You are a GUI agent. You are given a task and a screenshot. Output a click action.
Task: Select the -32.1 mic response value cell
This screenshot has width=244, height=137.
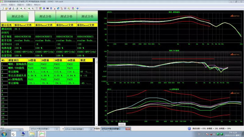pyautogui.click(x=34, y=83)
